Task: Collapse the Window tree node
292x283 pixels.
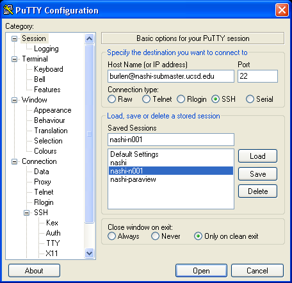Action: [14, 100]
